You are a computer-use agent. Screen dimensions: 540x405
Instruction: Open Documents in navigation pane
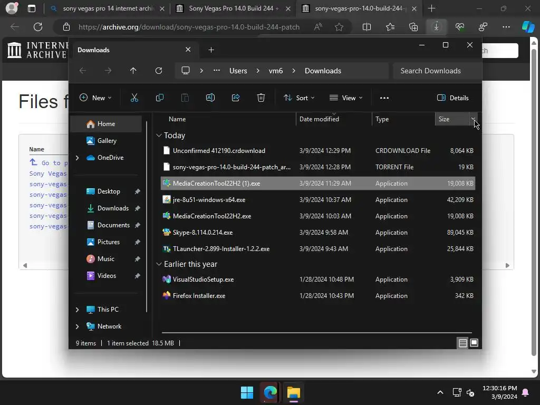click(x=113, y=225)
